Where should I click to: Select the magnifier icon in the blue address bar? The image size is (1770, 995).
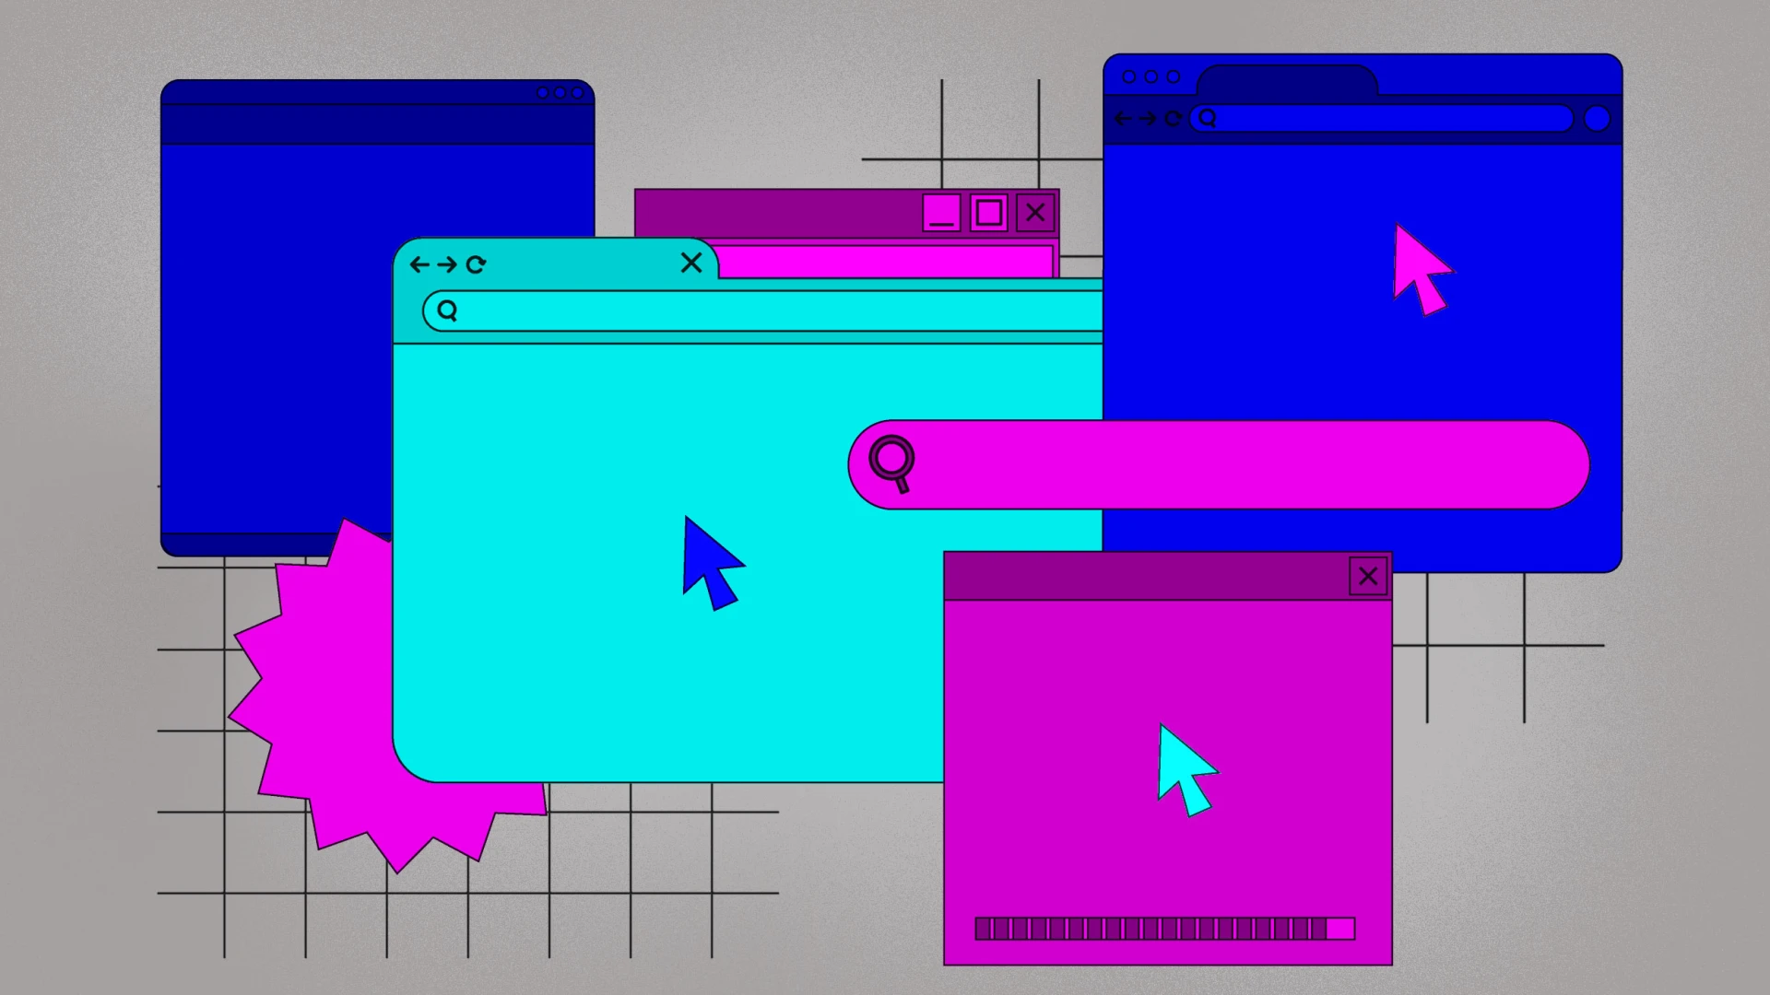pos(1208,118)
